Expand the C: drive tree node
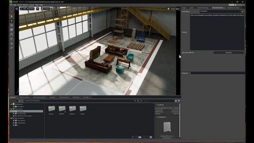Image resolution: width=254 pixels, height=143 pixels. 13,125
